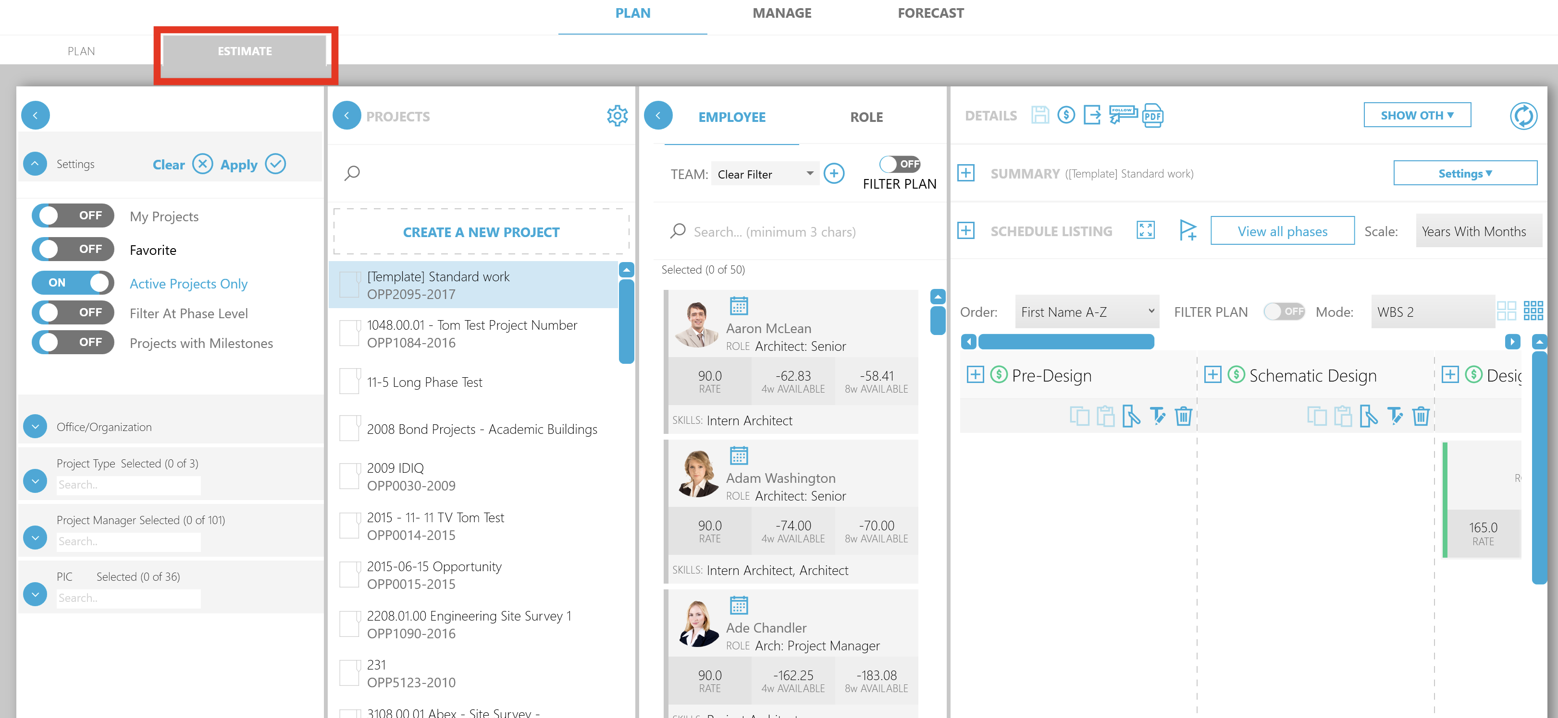Image resolution: width=1558 pixels, height=718 pixels.
Task: Open the Projects panel settings gear
Action: click(x=618, y=116)
